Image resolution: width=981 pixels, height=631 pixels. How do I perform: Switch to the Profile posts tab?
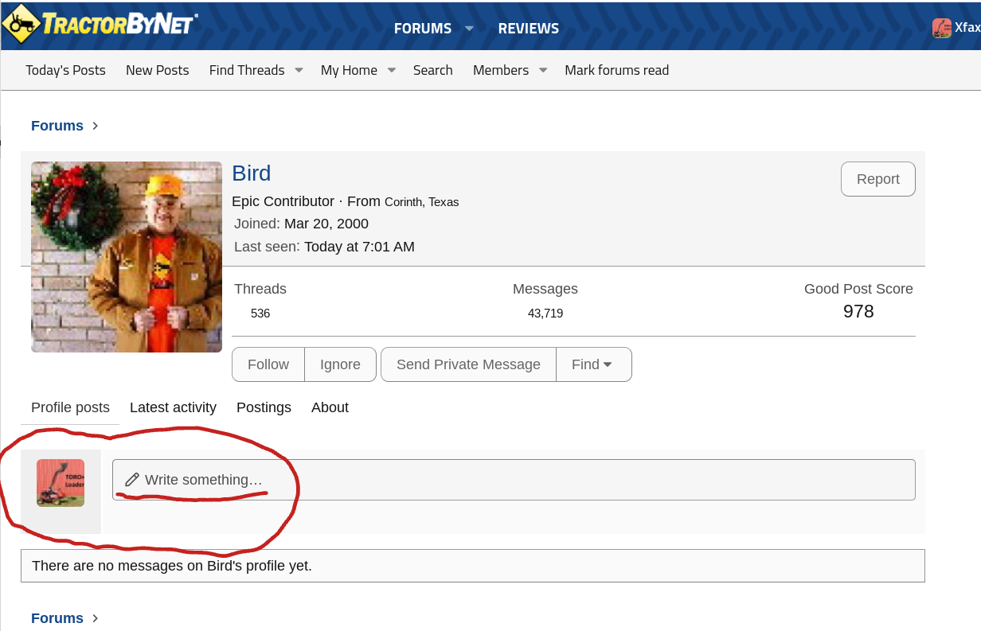click(x=70, y=407)
